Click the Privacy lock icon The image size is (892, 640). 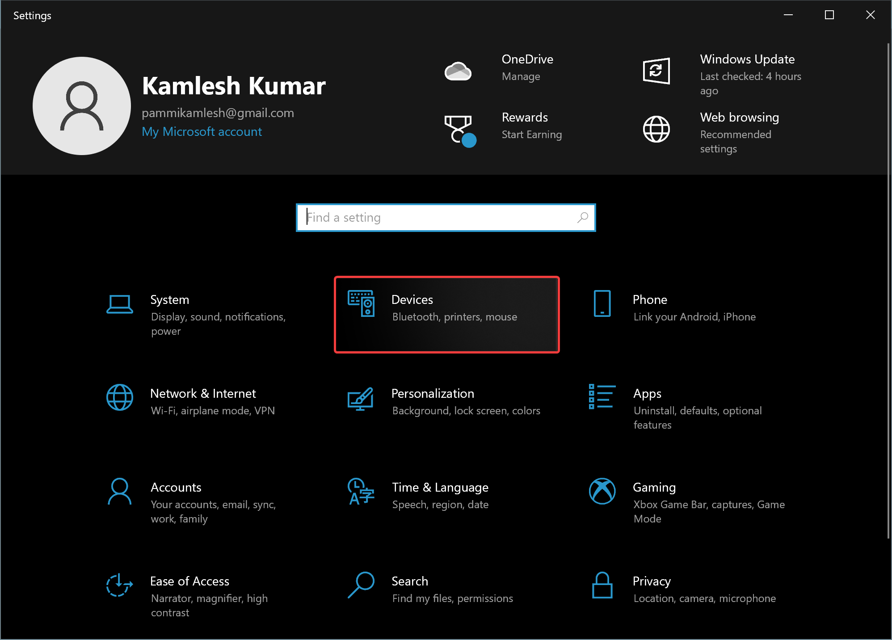(x=602, y=585)
